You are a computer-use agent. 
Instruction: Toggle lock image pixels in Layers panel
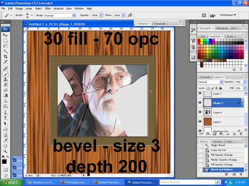tap(212, 88)
